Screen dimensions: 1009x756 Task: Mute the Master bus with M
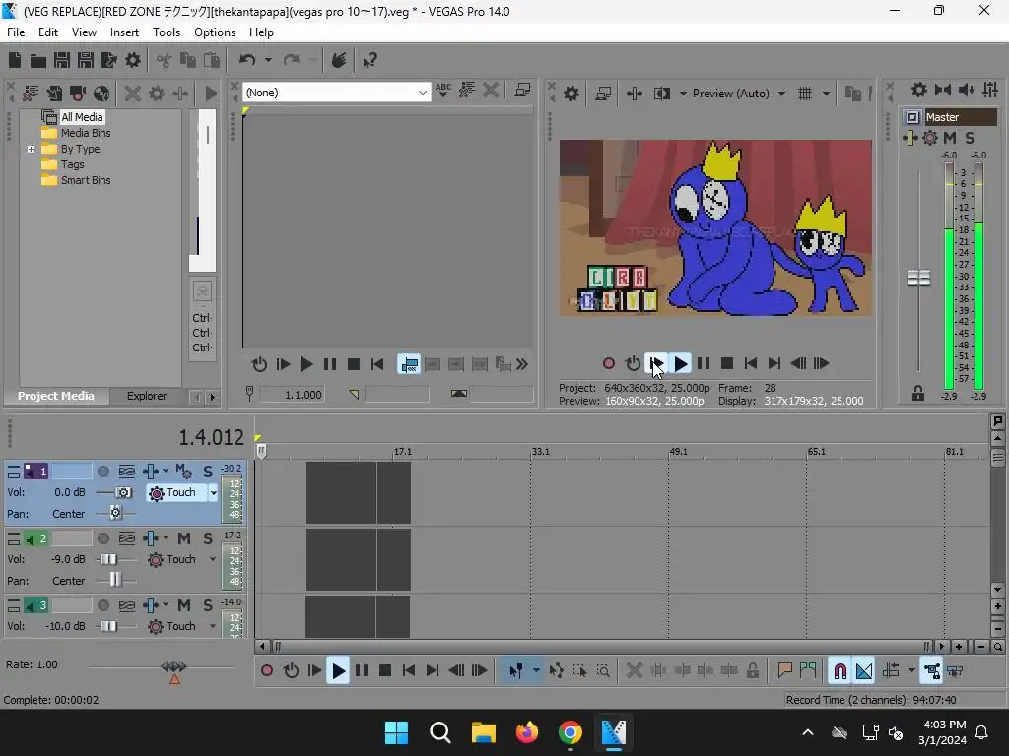950,138
